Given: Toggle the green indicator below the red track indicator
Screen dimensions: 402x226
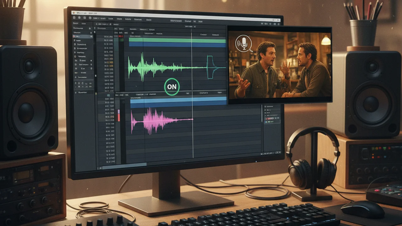Looking at the screenshot, I should coord(122,40).
